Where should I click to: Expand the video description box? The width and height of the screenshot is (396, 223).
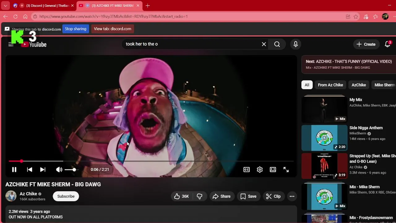pos(151,214)
